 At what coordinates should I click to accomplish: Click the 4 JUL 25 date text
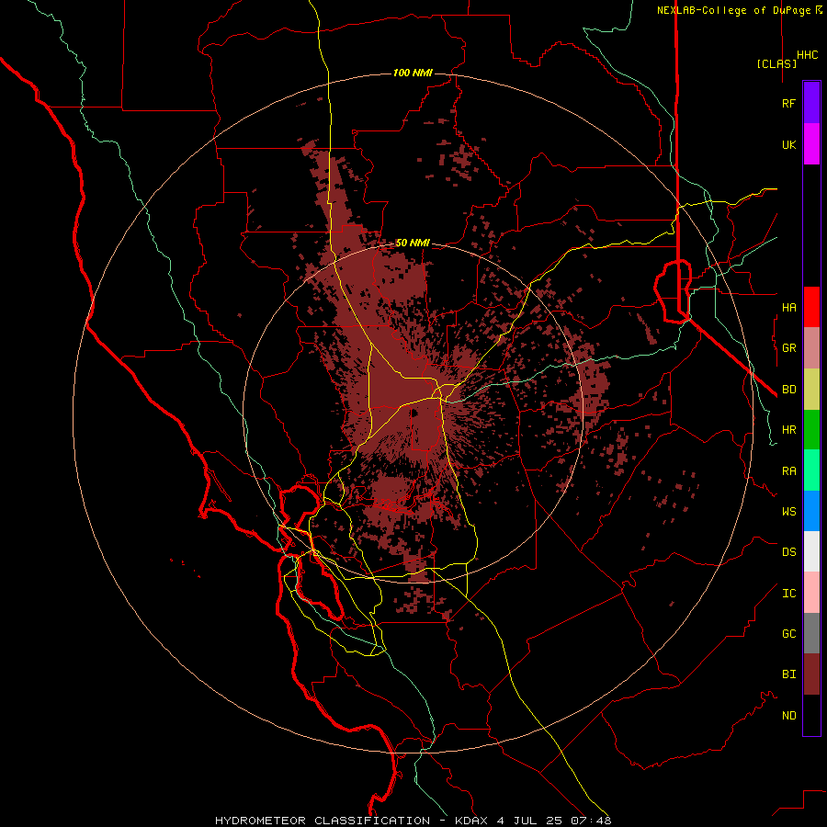pyautogui.click(x=531, y=821)
